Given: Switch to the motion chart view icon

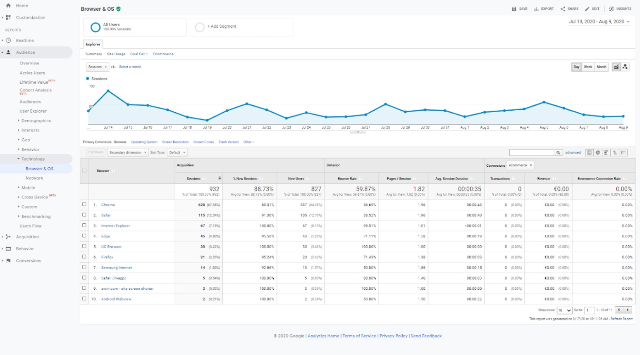Looking at the screenshot, I should (x=625, y=67).
